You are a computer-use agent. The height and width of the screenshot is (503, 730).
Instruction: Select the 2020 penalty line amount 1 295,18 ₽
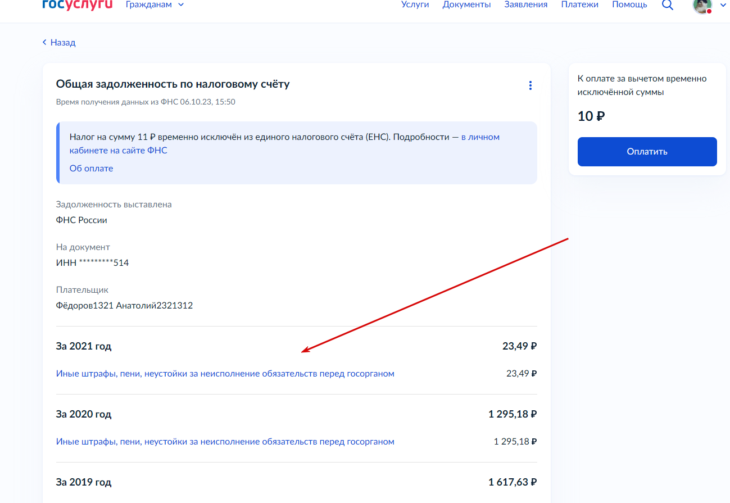pyautogui.click(x=515, y=442)
